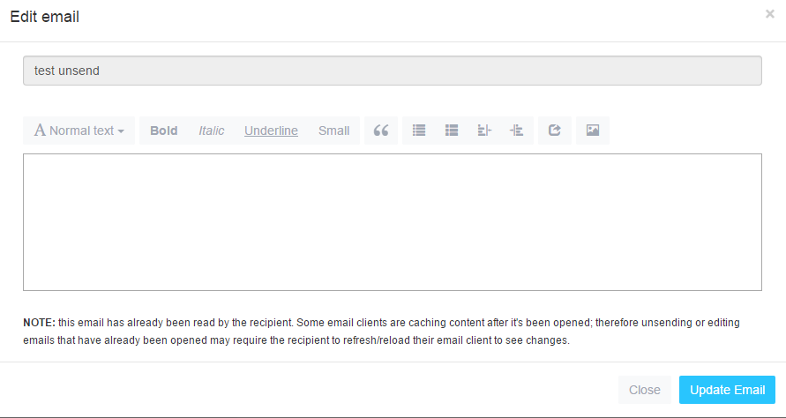This screenshot has width=786, height=418.
Task: Click the insert image icon
Action: tap(593, 131)
